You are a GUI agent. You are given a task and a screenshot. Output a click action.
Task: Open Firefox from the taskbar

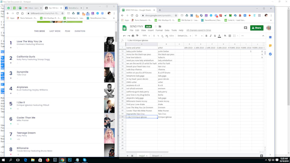[47, 160]
